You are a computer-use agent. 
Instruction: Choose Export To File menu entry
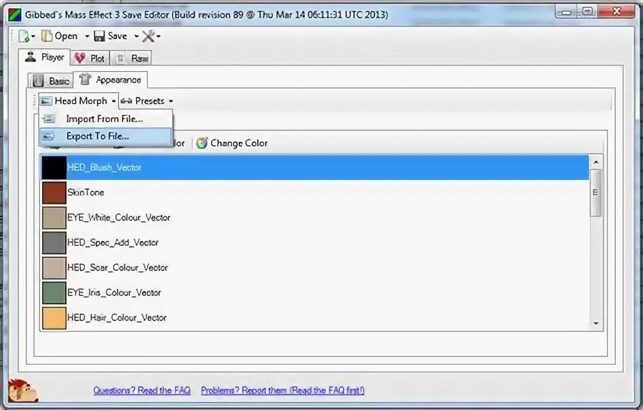pyautogui.click(x=105, y=136)
